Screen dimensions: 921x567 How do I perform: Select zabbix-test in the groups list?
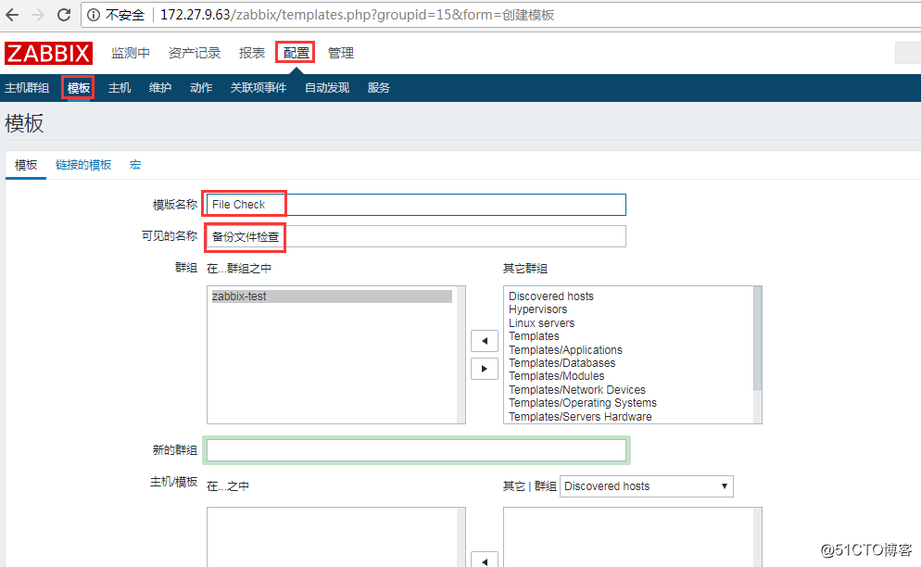click(332, 296)
